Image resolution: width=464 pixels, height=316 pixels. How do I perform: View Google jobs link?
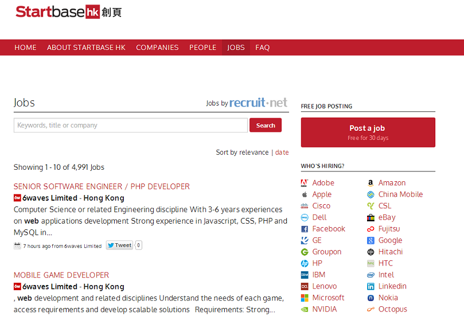390,240
